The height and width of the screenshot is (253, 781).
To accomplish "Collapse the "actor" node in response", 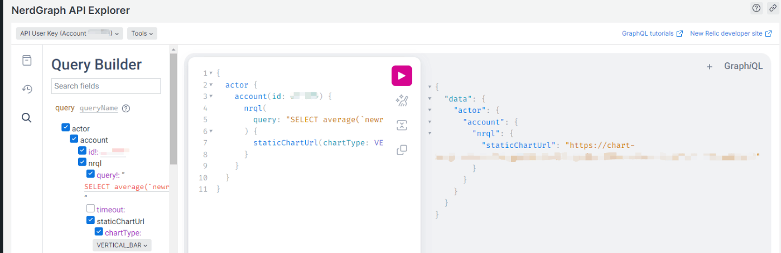I will pos(430,110).
